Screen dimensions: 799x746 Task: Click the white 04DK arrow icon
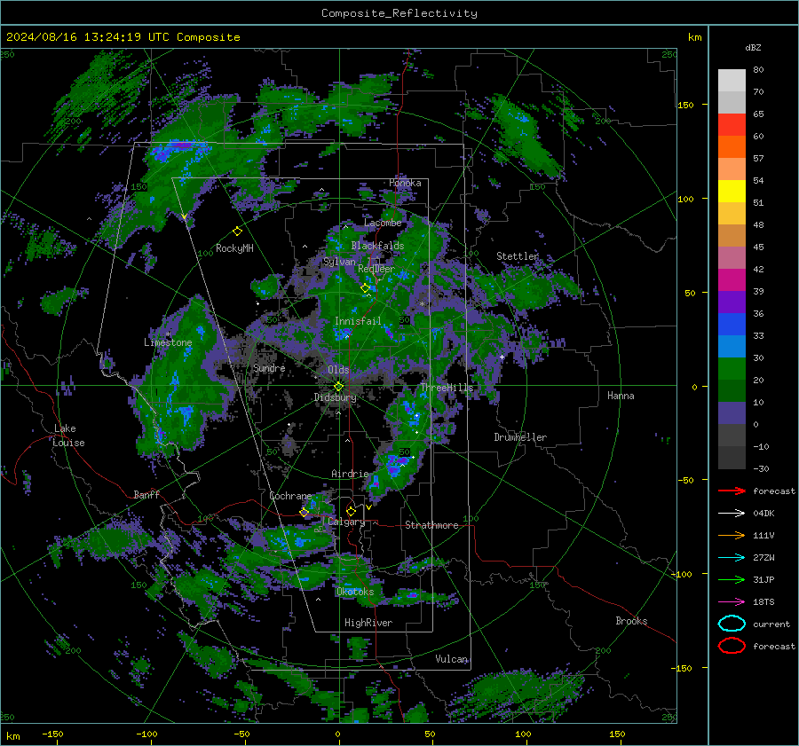[x=732, y=513]
